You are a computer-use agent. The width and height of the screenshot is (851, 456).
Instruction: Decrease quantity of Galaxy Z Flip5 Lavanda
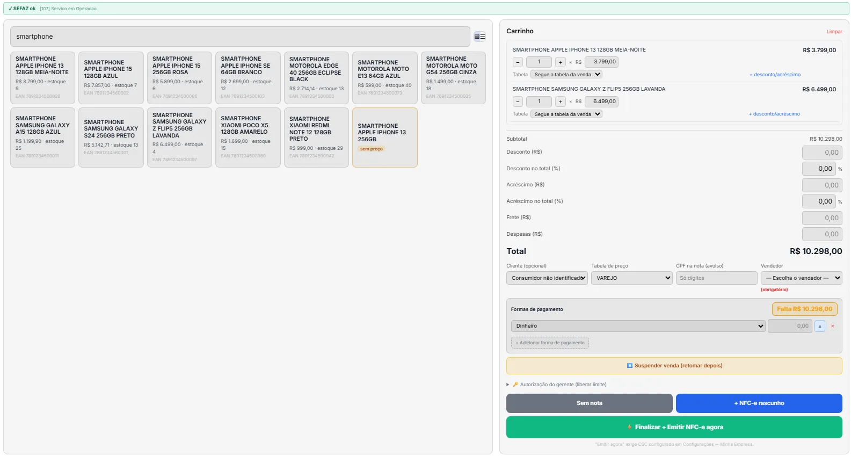tap(518, 102)
